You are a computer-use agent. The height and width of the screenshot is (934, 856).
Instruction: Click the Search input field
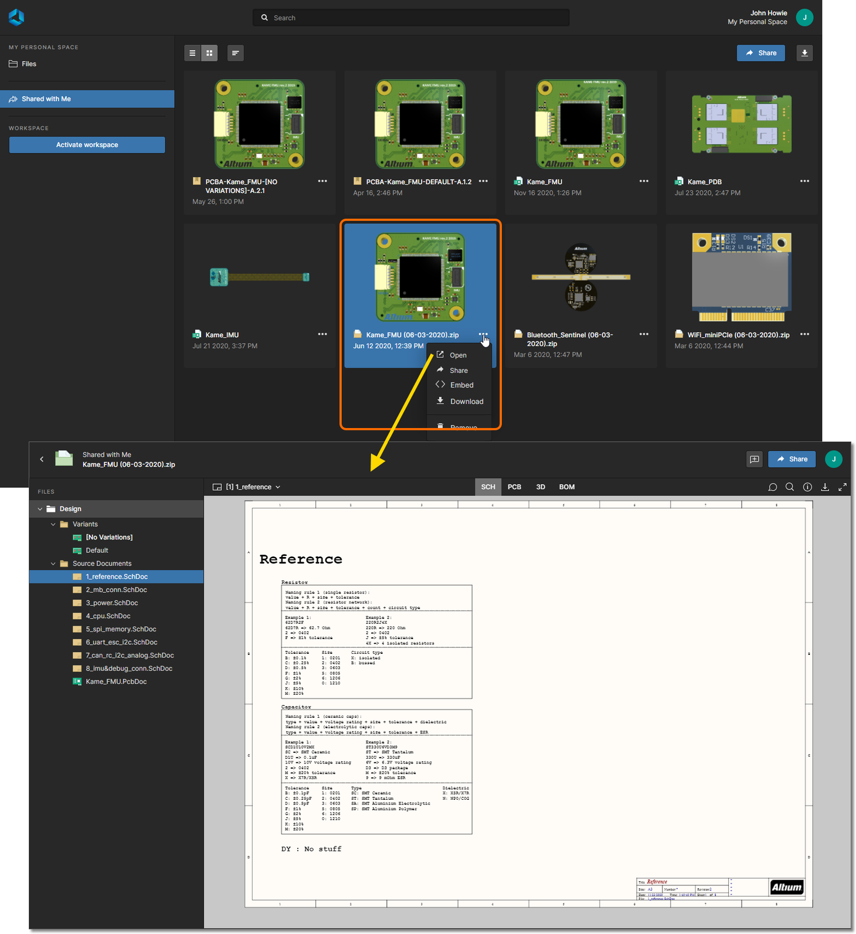410,18
